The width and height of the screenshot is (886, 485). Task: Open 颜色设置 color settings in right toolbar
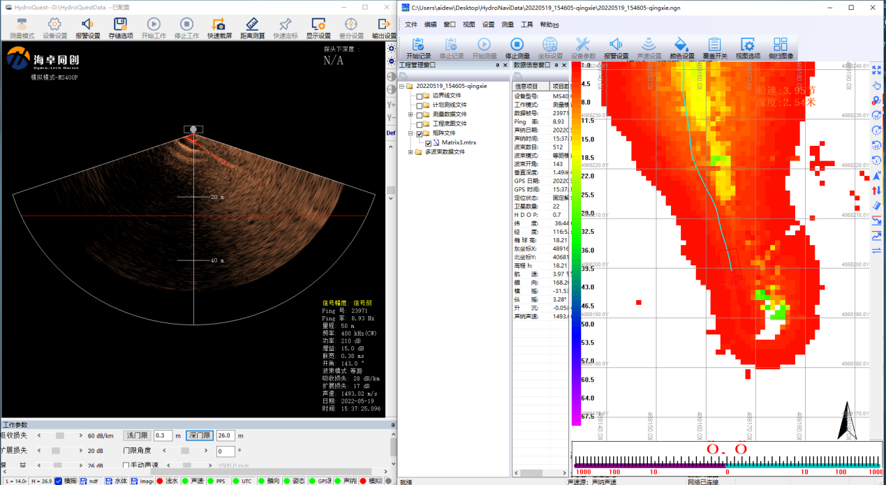point(681,47)
